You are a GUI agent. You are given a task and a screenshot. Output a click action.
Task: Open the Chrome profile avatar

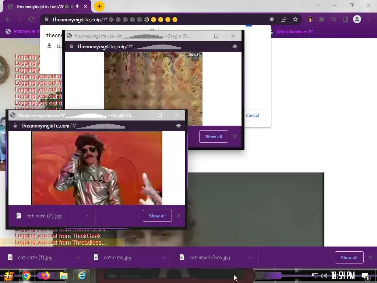pos(357,19)
